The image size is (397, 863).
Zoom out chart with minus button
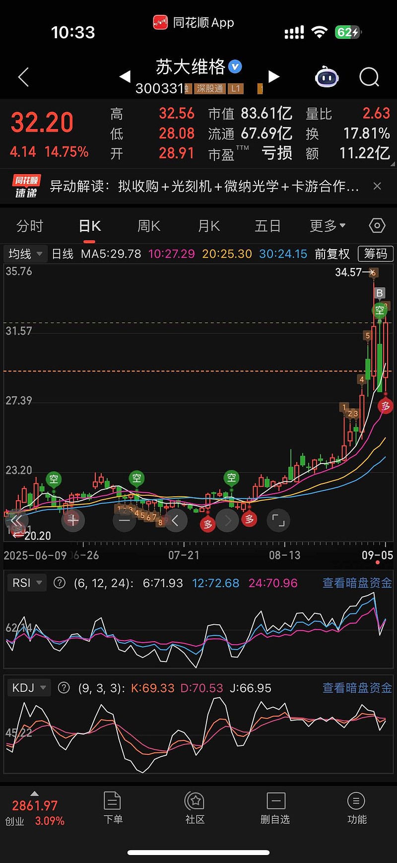point(125,521)
